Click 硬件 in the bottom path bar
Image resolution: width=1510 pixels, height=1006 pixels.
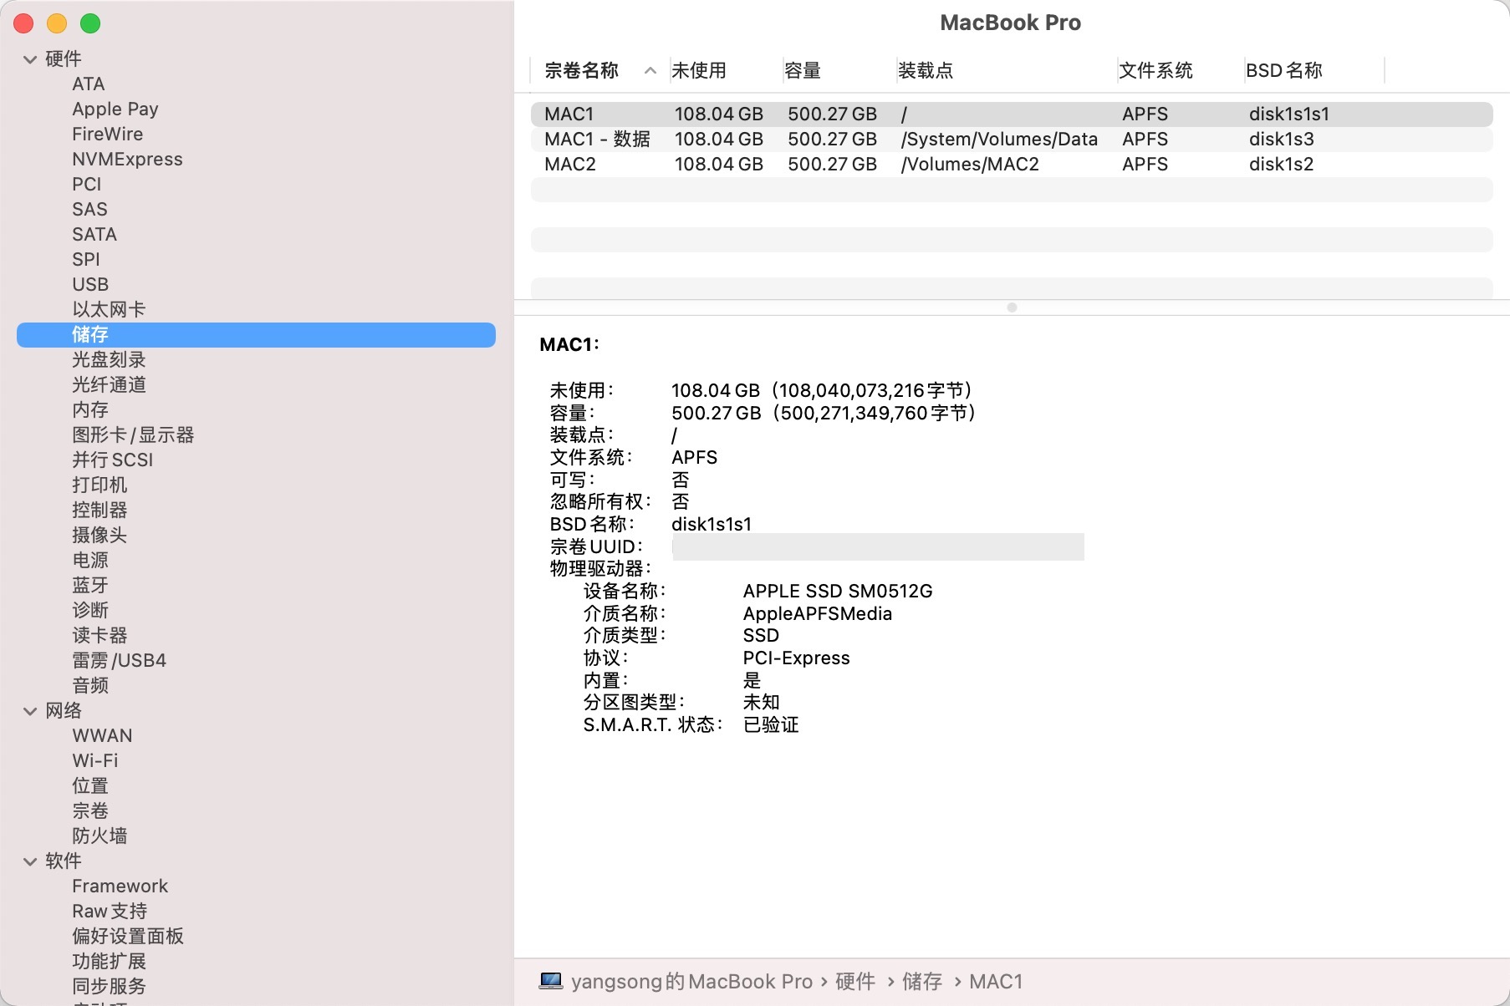click(854, 982)
